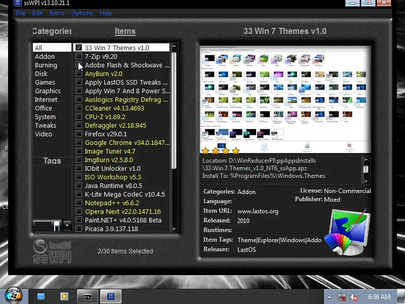
Task: Click the muted volume tray icon
Action: (353, 297)
